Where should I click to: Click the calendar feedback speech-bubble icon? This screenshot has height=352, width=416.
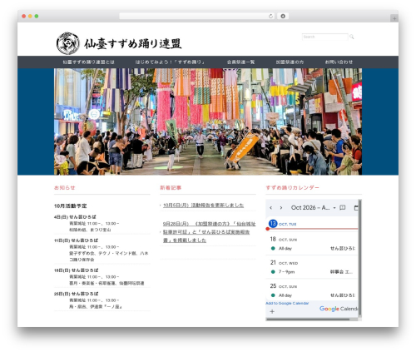(343, 207)
